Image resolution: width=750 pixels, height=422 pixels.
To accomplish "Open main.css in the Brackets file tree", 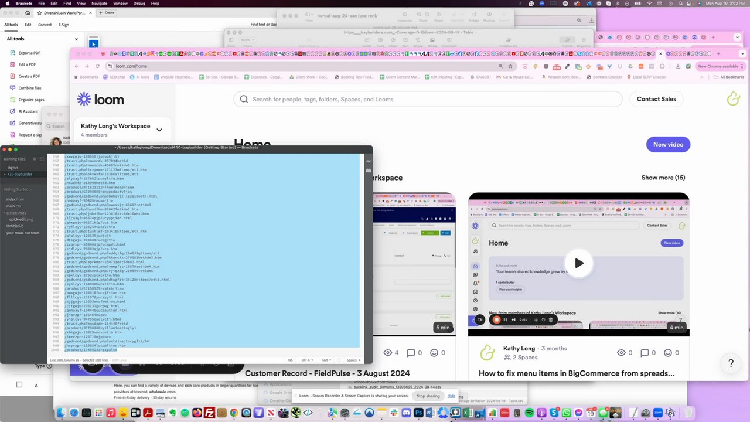I will (13, 206).
